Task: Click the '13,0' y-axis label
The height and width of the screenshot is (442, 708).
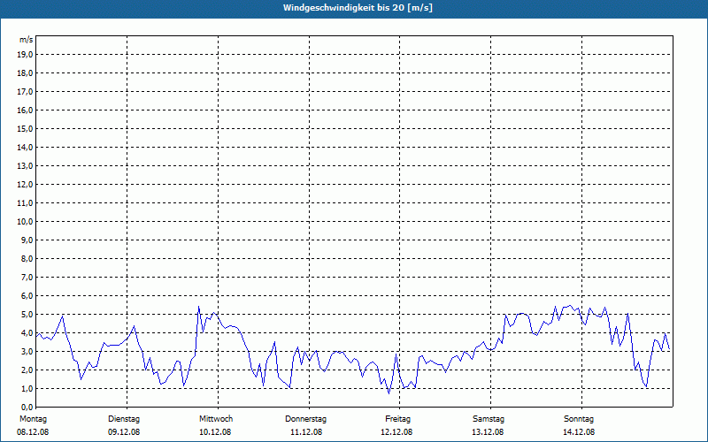Action: [25, 166]
